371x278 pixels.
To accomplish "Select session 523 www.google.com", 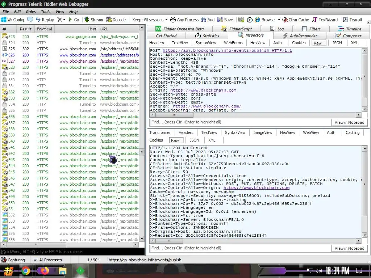I will pos(70,37).
